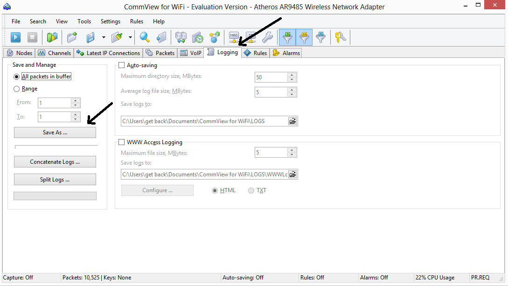Screen dimensions: 508x286
Task: Switch to the Nodes tab
Action: pyautogui.click(x=20, y=53)
